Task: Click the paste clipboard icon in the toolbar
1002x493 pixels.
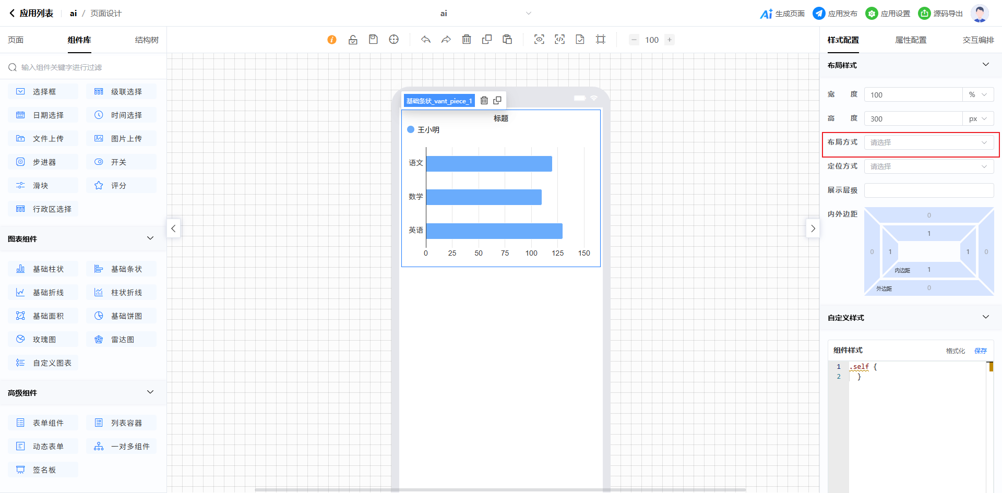Action: click(507, 40)
